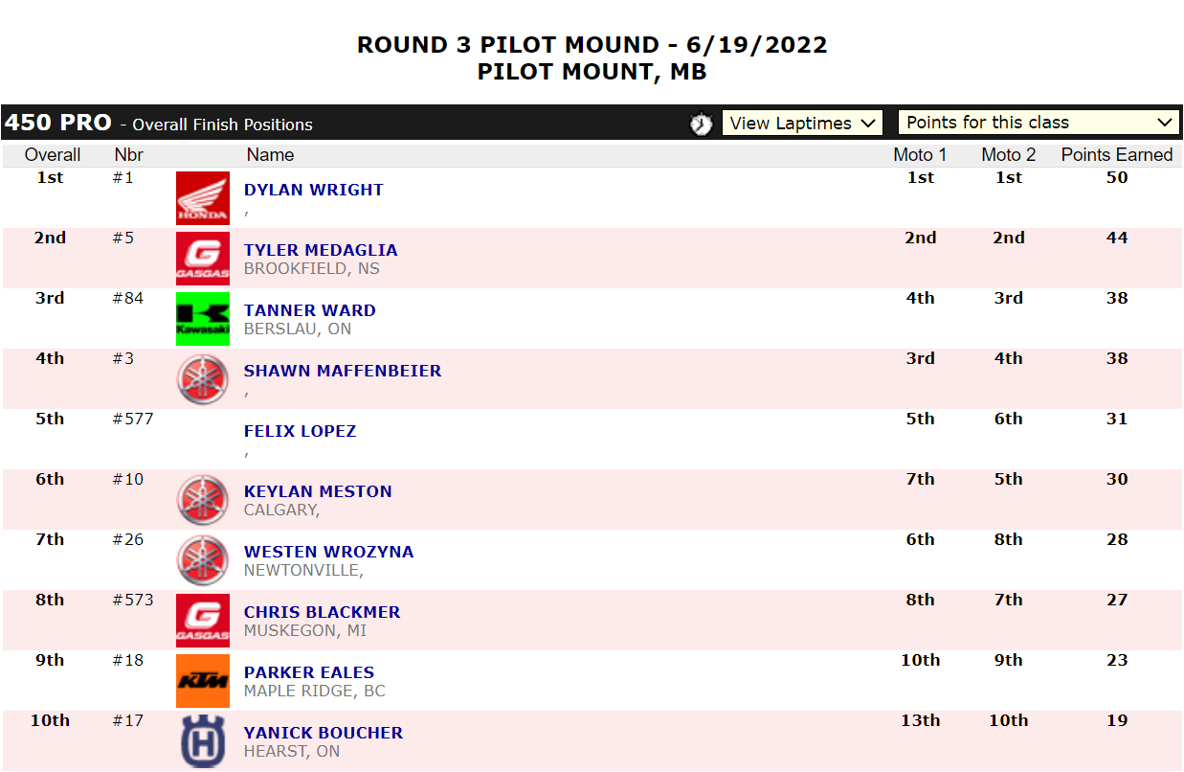Click the Moto 2 column header
Screen dimensions: 1184x772
coord(1008,154)
